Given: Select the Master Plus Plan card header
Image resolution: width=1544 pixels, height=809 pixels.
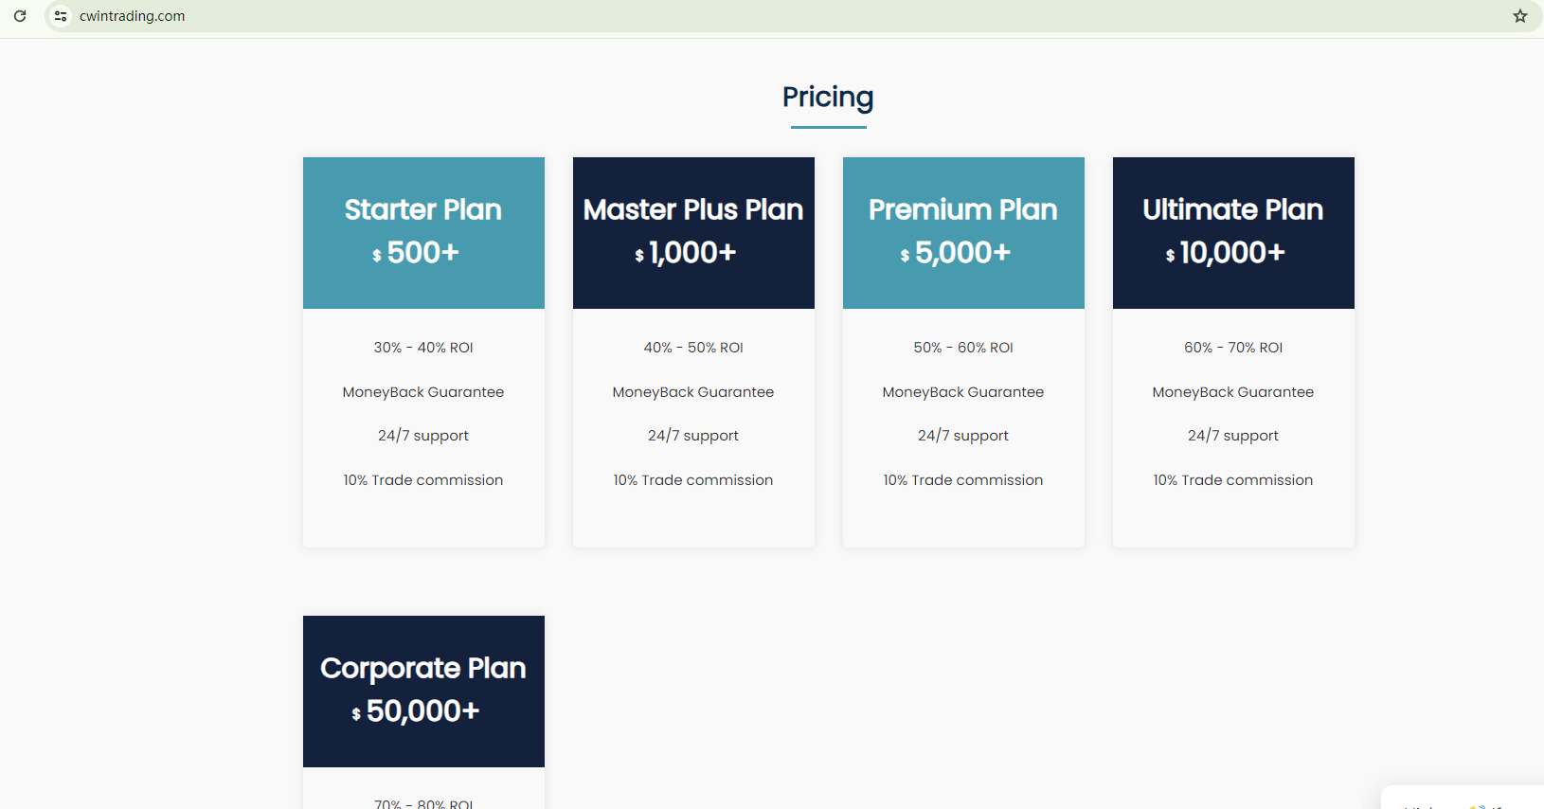Looking at the screenshot, I should [x=693, y=210].
